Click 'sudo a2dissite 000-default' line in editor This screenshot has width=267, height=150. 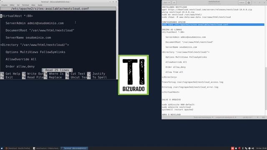178,105
